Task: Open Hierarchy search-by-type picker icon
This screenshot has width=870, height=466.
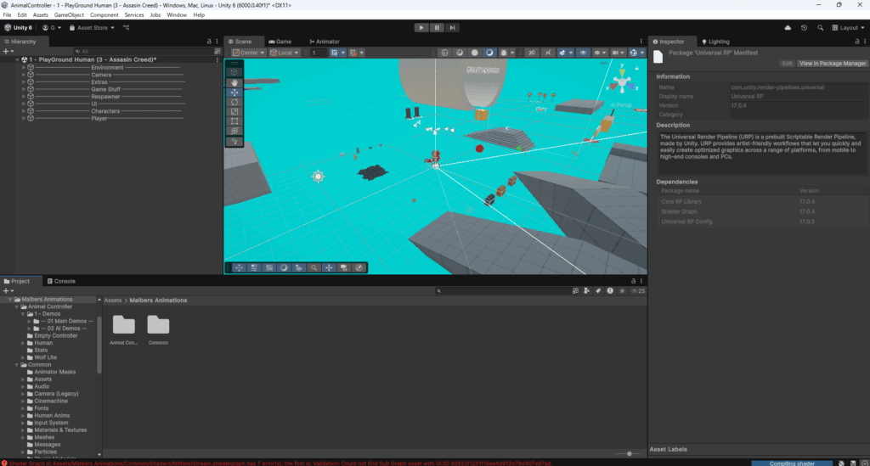Action: click(x=217, y=51)
